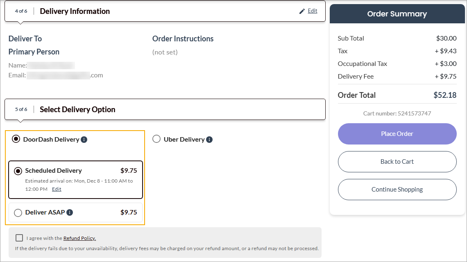Pick the Deliver ASAP radio option
The image size is (467, 262).
[x=18, y=213]
